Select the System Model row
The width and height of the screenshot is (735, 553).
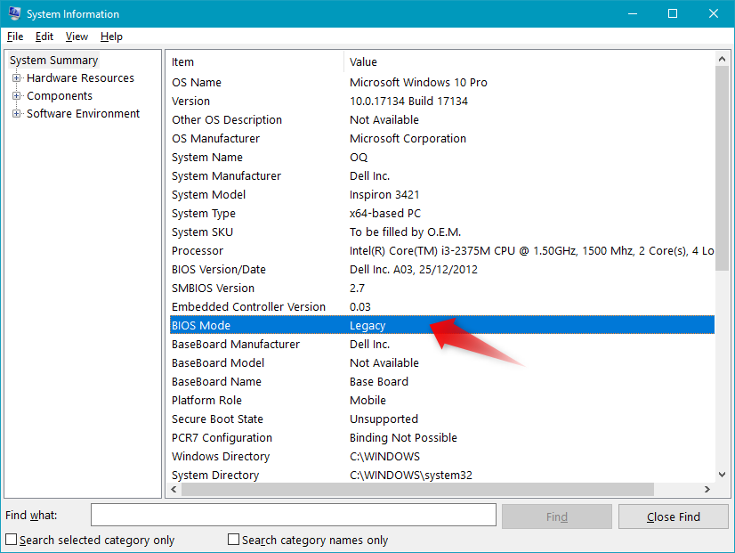click(442, 195)
